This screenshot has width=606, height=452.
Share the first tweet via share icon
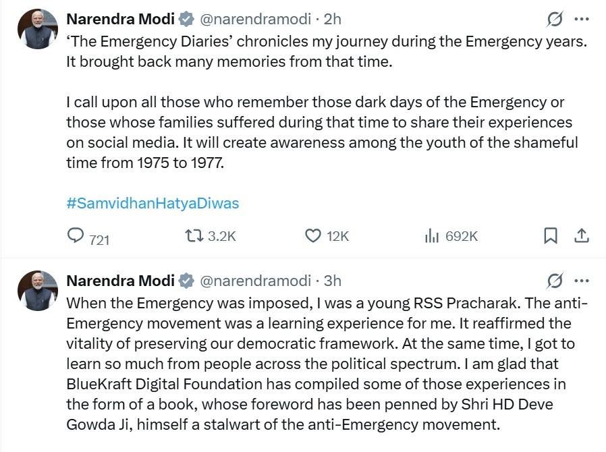[582, 235]
